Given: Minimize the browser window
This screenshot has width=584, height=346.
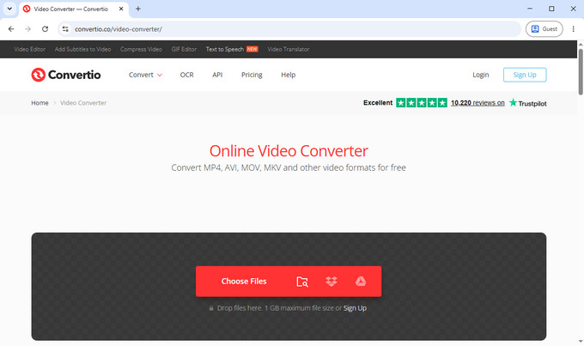Looking at the screenshot, I should click(x=530, y=9).
